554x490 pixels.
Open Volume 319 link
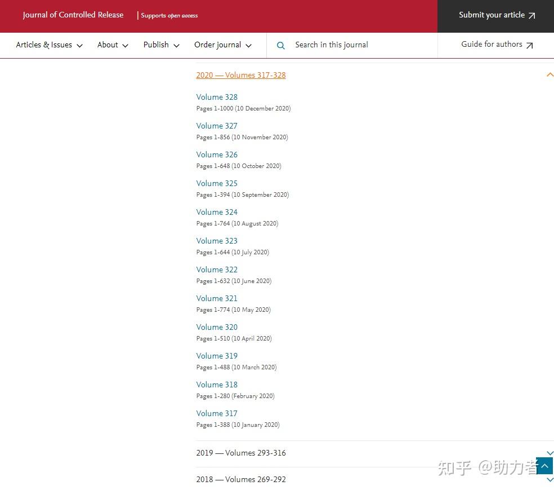217,356
